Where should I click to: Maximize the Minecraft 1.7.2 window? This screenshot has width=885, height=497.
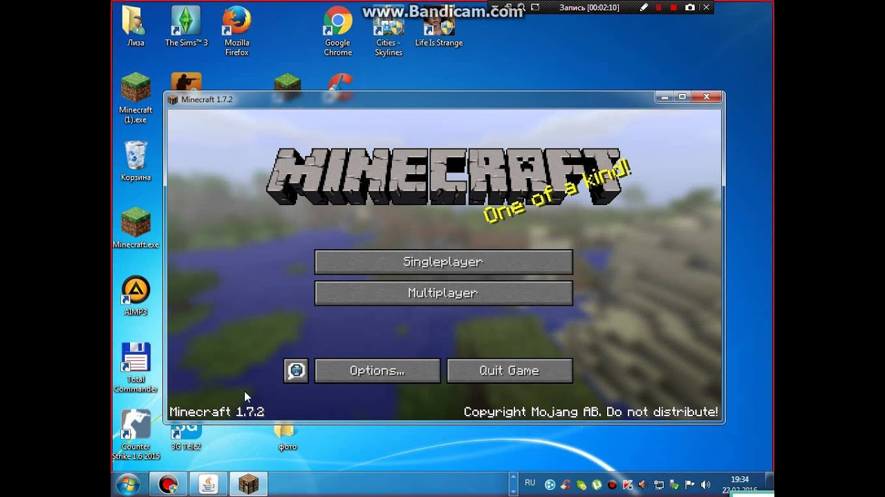point(682,97)
